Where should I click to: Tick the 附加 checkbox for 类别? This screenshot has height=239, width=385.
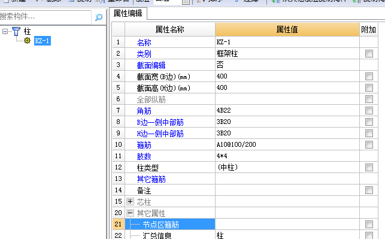(x=369, y=53)
